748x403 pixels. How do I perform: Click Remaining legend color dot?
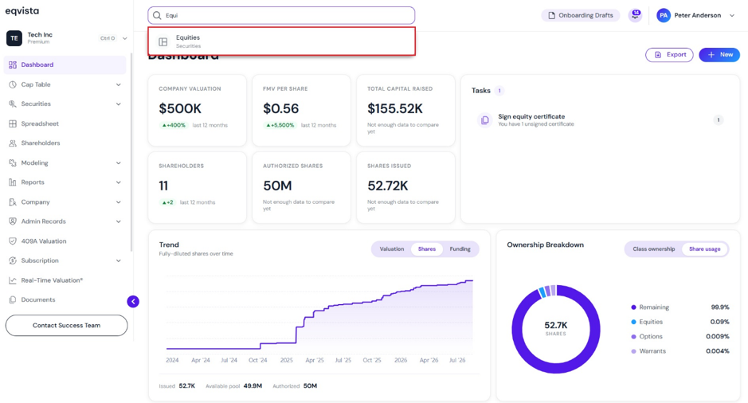[x=633, y=307]
